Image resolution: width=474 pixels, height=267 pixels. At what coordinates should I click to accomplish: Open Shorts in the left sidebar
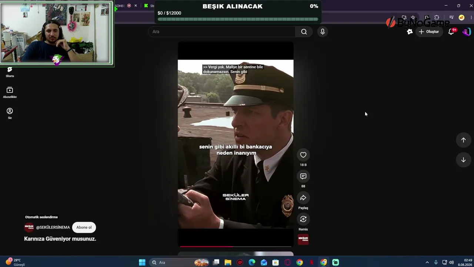(10, 72)
